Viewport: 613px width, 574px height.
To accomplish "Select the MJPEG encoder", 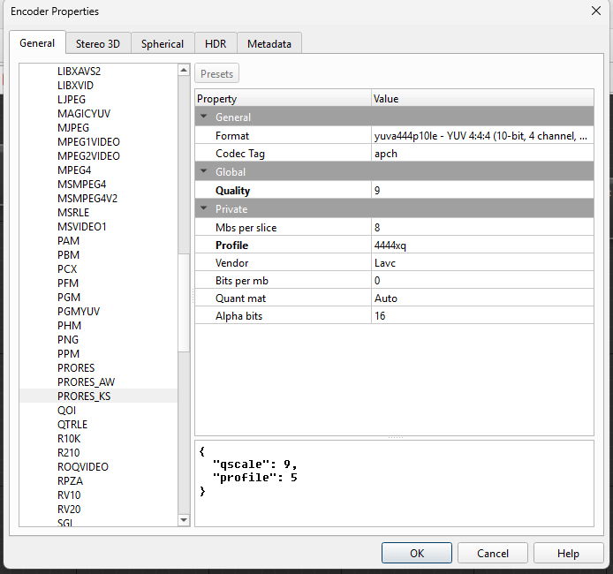I will point(73,127).
